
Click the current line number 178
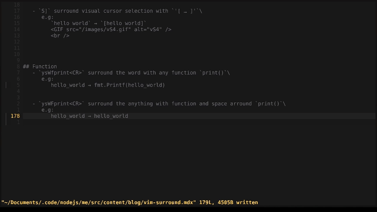coord(15,116)
